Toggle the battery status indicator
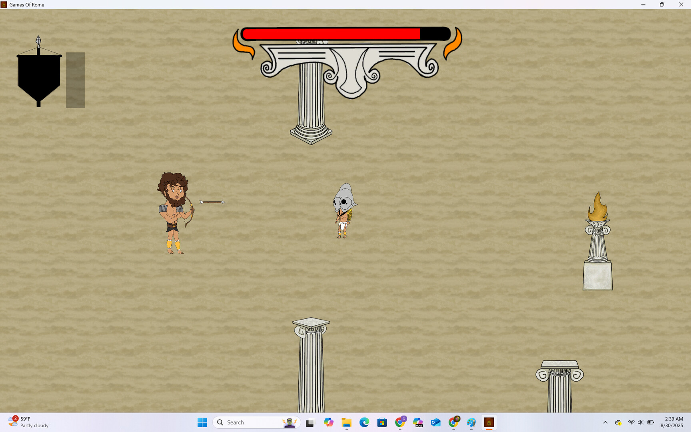 (651, 422)
